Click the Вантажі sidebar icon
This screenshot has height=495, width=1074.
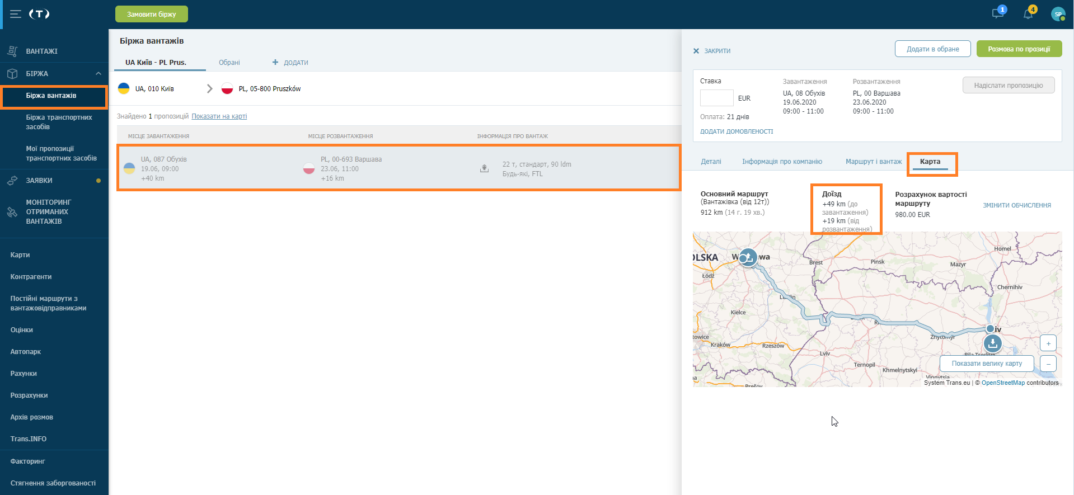(12, 51)
